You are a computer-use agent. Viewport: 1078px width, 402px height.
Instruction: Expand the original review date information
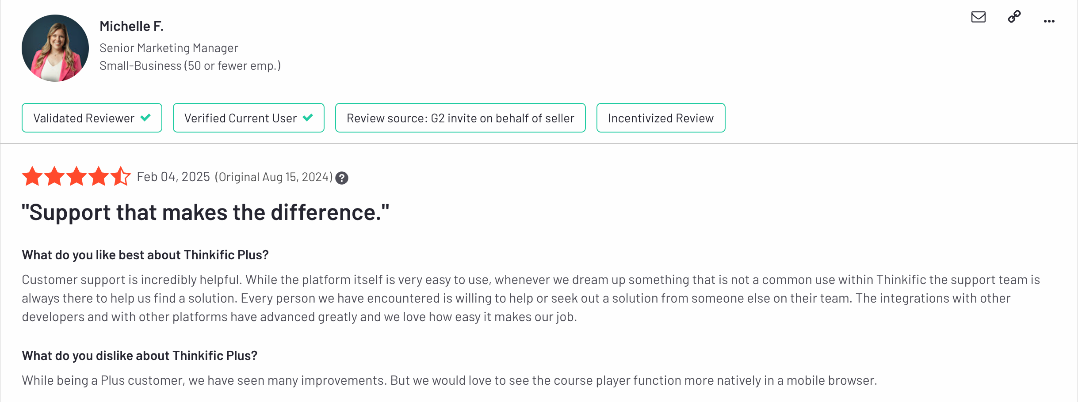[x=274, y=176]
